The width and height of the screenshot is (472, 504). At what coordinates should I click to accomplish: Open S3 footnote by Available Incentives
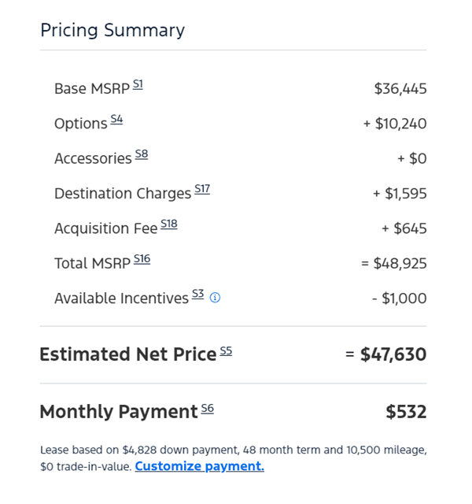pyautogui.click(x=197, y=294)
